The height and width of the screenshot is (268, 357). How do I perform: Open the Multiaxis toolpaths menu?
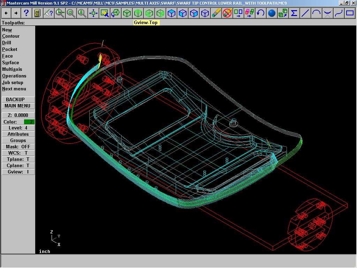click(x=12, y=69)
